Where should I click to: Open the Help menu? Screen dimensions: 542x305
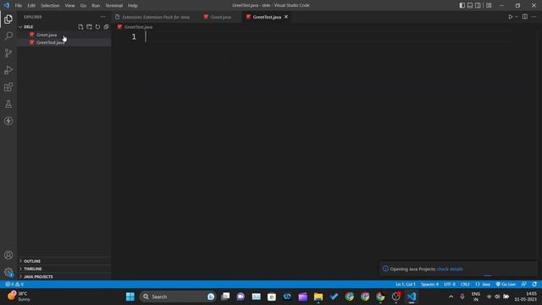[x=133, y=5]
